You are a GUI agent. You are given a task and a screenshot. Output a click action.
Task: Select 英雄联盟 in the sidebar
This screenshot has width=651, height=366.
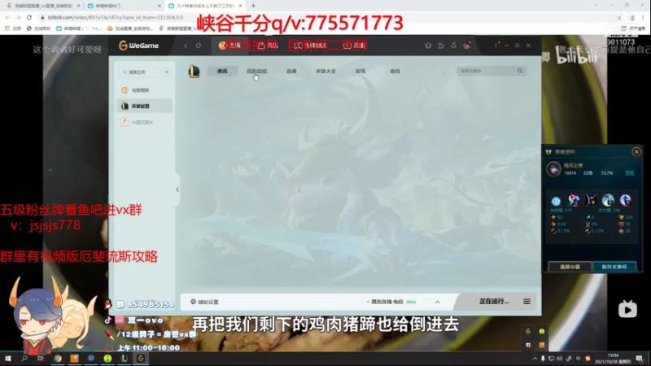coord(145,106)
